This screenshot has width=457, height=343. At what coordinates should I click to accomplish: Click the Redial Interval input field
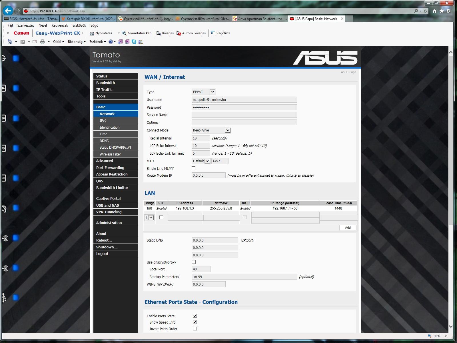pyautogui.click(x=201, y=138)
